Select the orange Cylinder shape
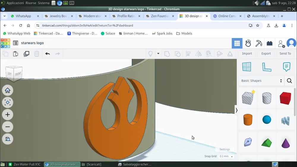The height and width of the screenshot is (167, 297). tap(248, 120)
